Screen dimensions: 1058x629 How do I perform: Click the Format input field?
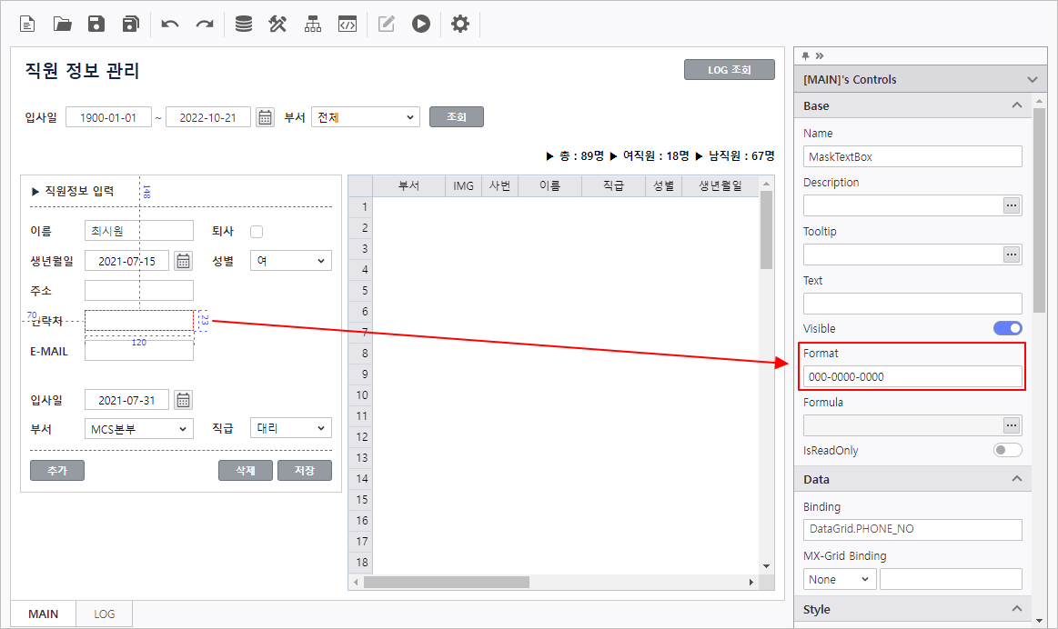tap(912, 376)
